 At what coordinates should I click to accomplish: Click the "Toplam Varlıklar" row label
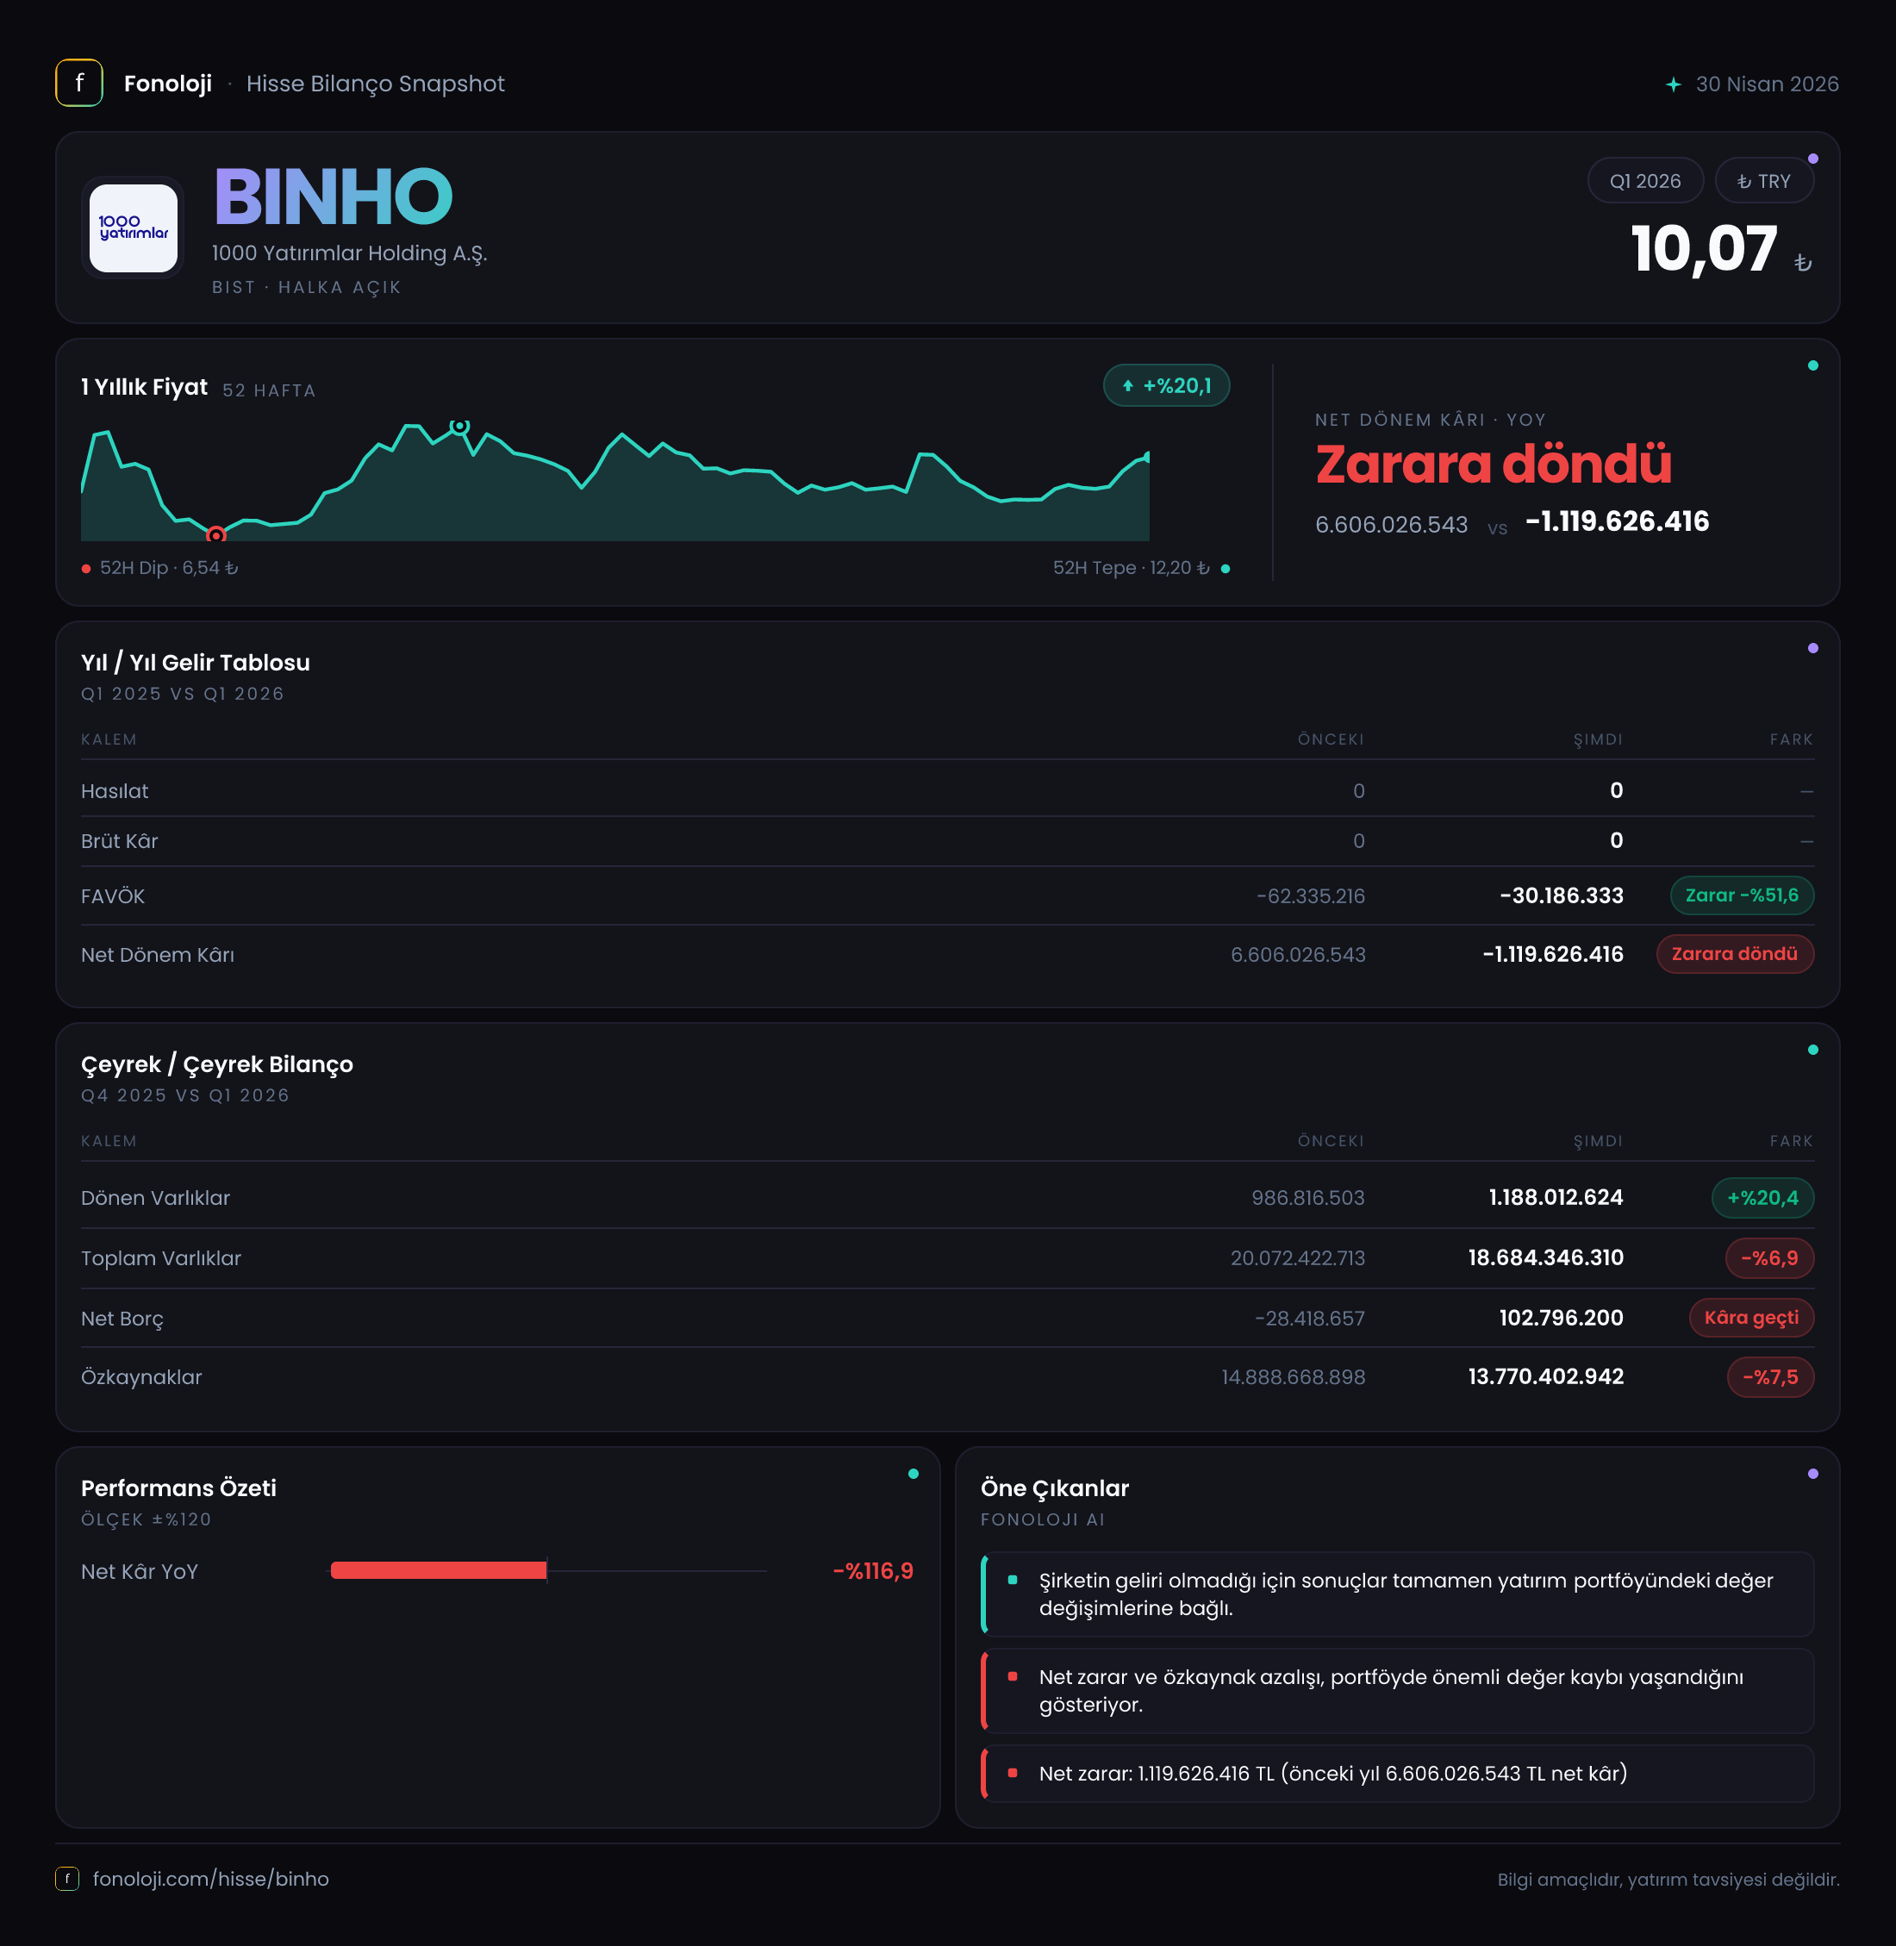pyautogui.click(x=161, y=1257)
